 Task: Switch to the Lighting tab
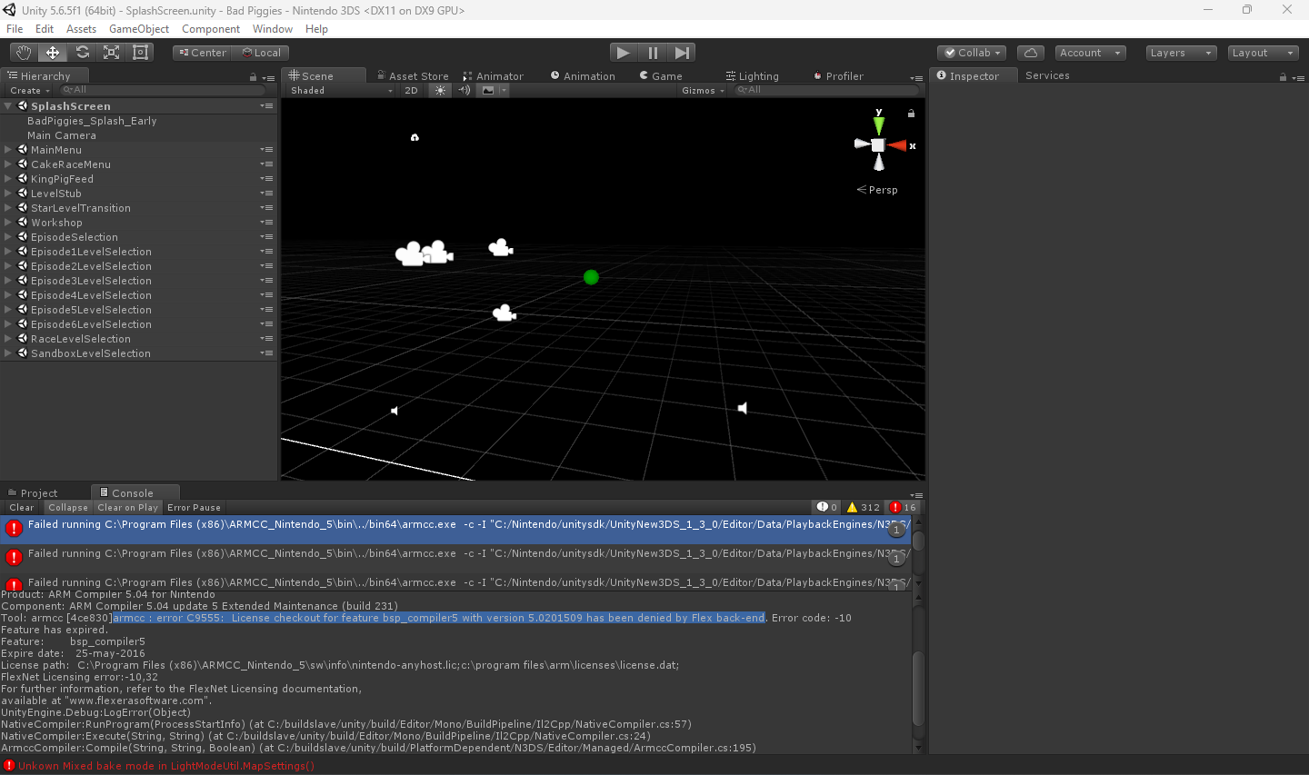coord(753,76)
